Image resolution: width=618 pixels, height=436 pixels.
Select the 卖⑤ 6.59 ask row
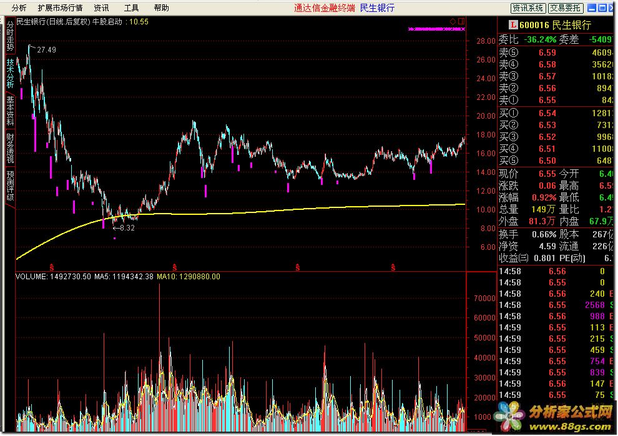pos(556,52)
